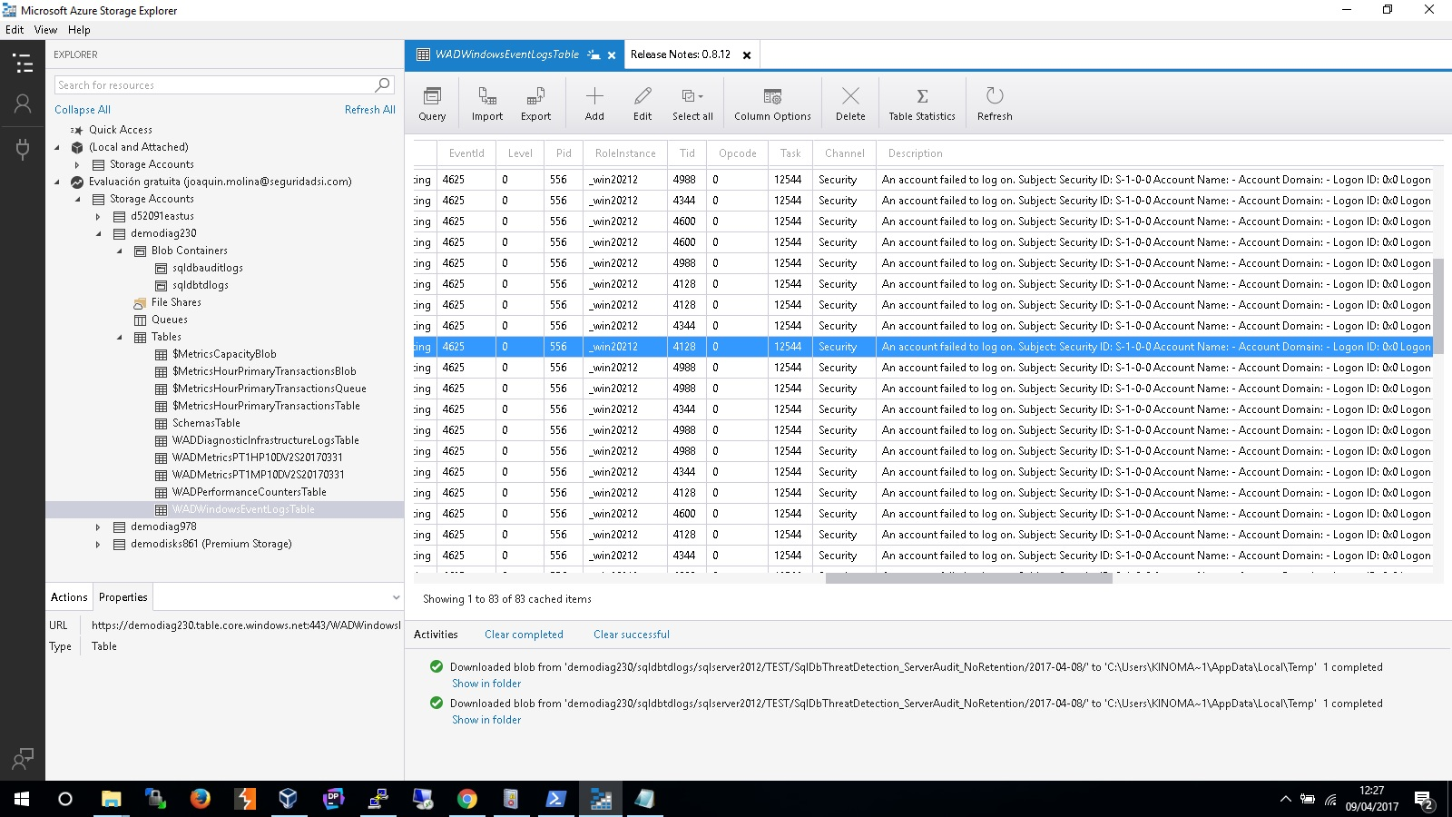Switch to the Properties tab

[x=123, y=597]
